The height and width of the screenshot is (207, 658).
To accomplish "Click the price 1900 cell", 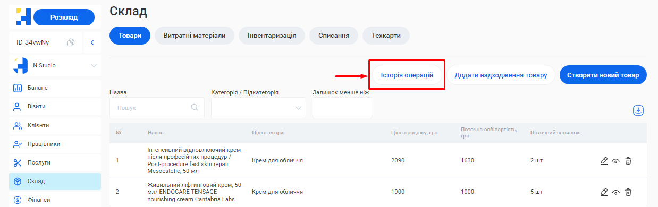I will (x=398, y=192).
